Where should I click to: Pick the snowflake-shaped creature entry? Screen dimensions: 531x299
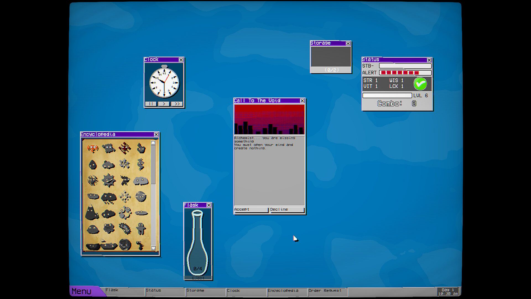(125, 197)
